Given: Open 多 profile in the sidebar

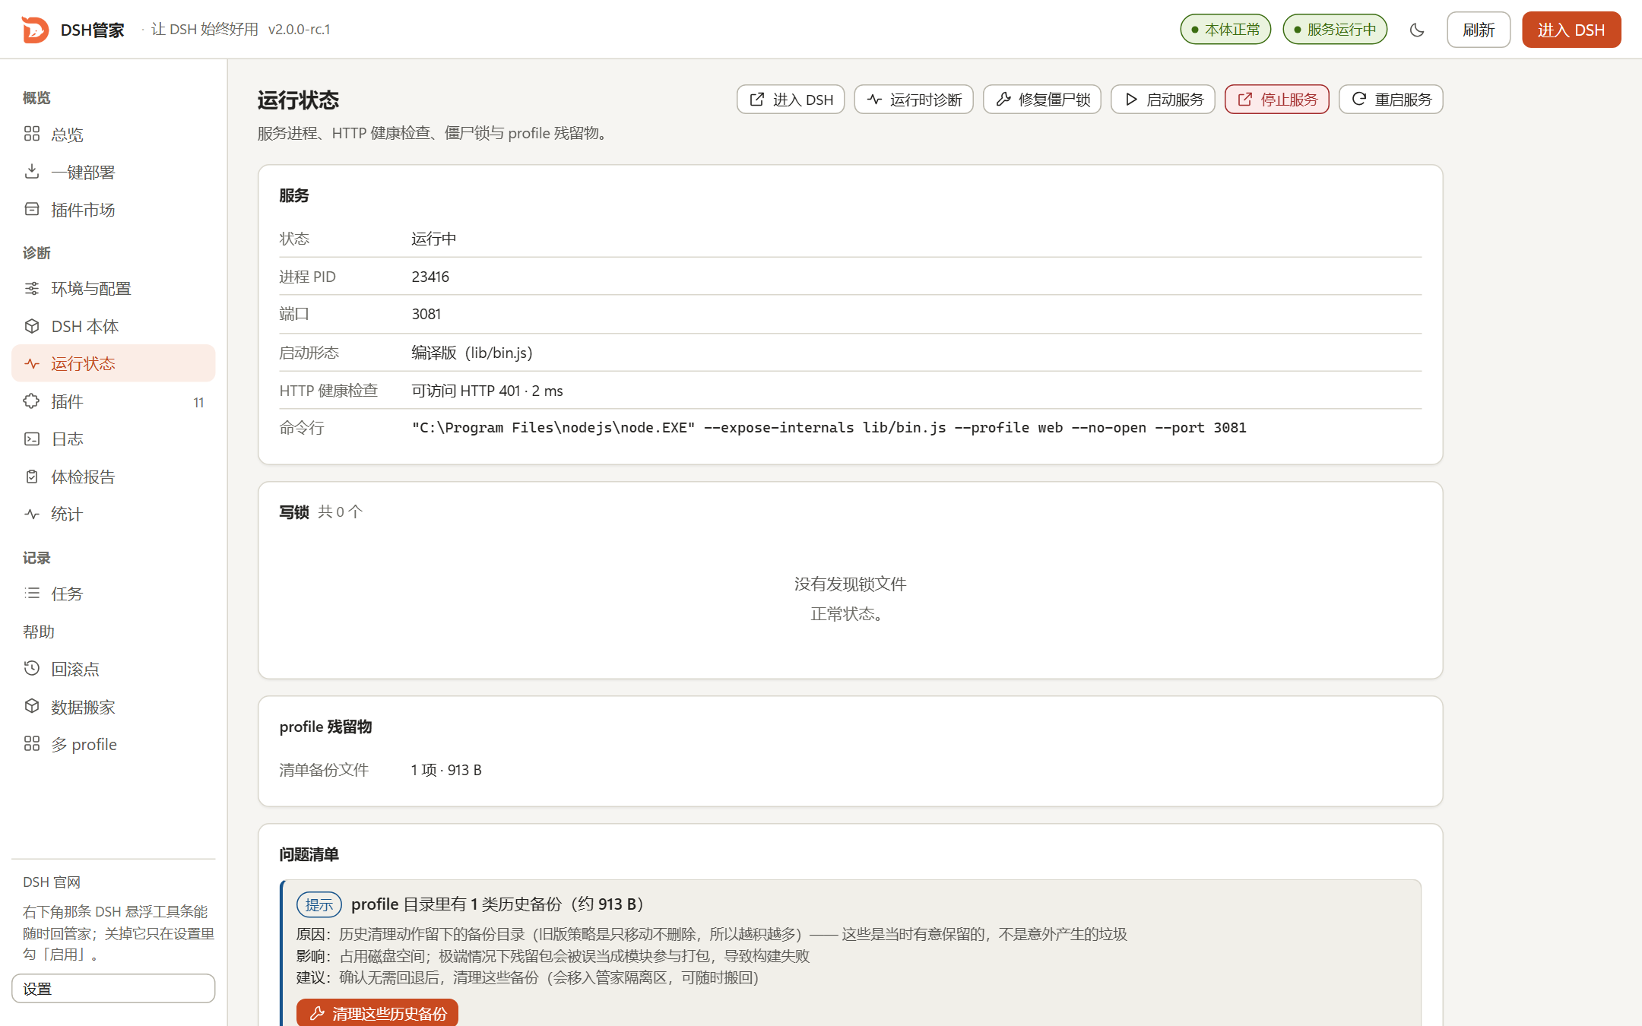Looking at the screenshot, I should click(113, 744).
